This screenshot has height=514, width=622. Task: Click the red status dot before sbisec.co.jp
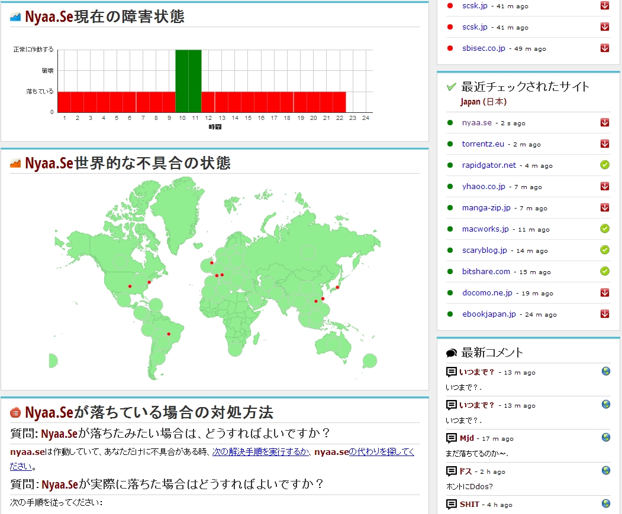point(450,48)
